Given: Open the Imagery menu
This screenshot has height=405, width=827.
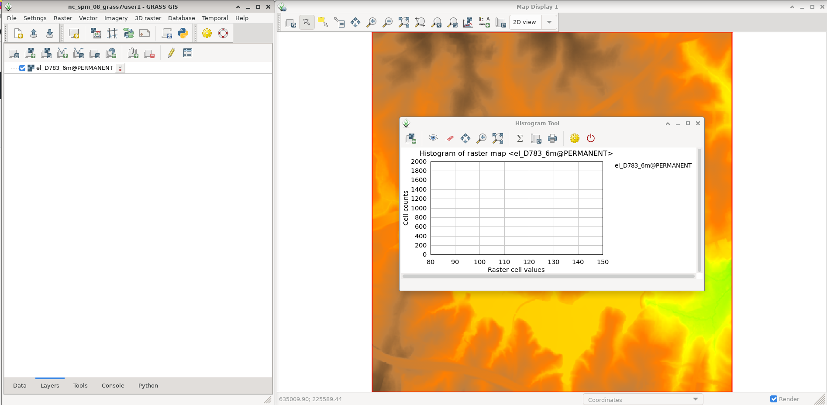Looking at the screenshot, I should [x=116, y=18].
